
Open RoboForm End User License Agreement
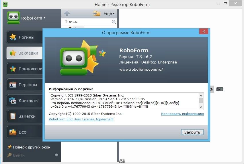point(81,119)
